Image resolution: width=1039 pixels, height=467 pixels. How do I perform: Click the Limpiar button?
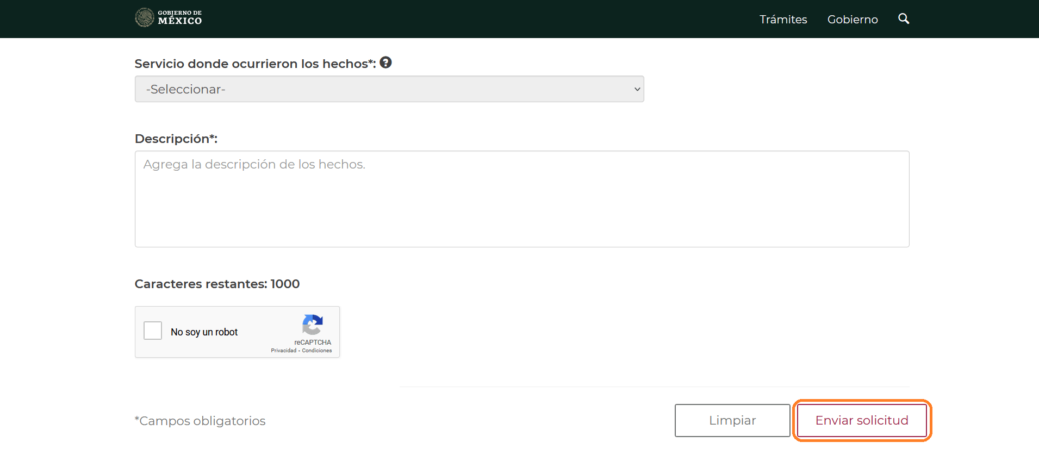732,420
